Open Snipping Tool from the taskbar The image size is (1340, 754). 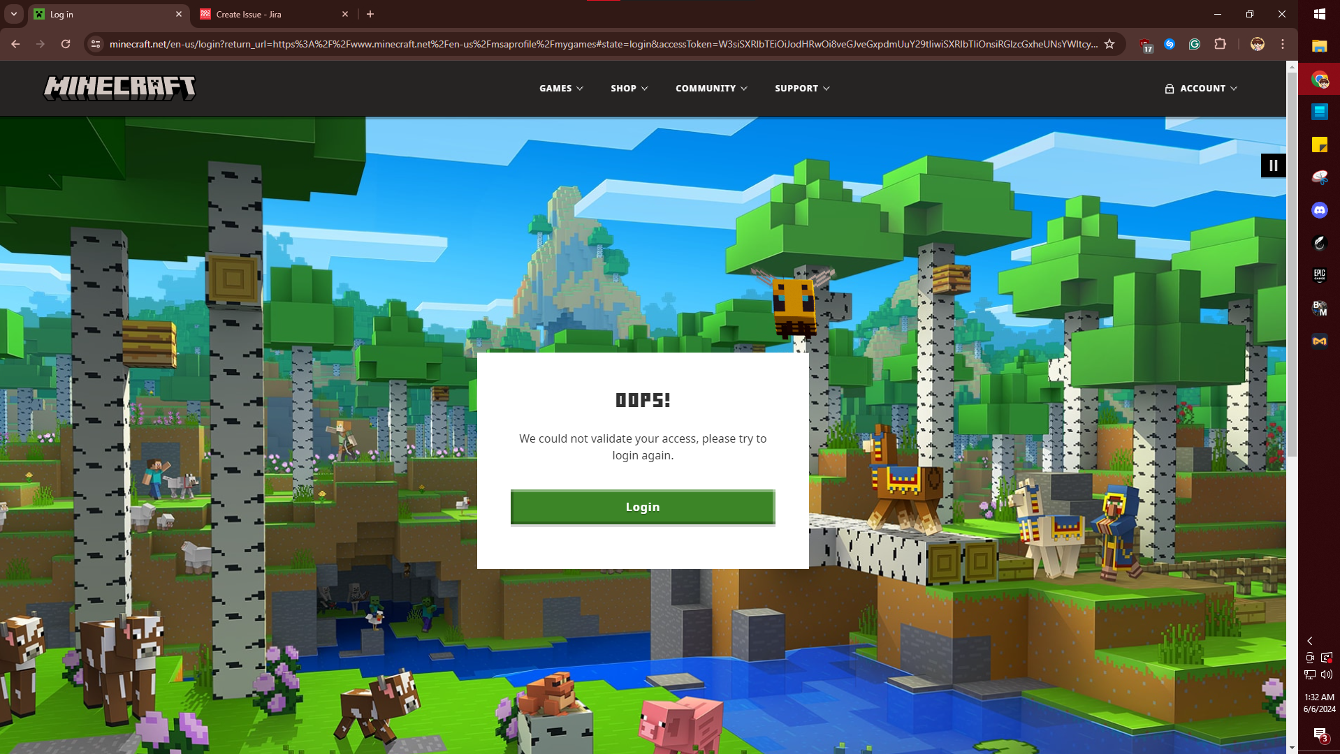tap(1320, 177)
